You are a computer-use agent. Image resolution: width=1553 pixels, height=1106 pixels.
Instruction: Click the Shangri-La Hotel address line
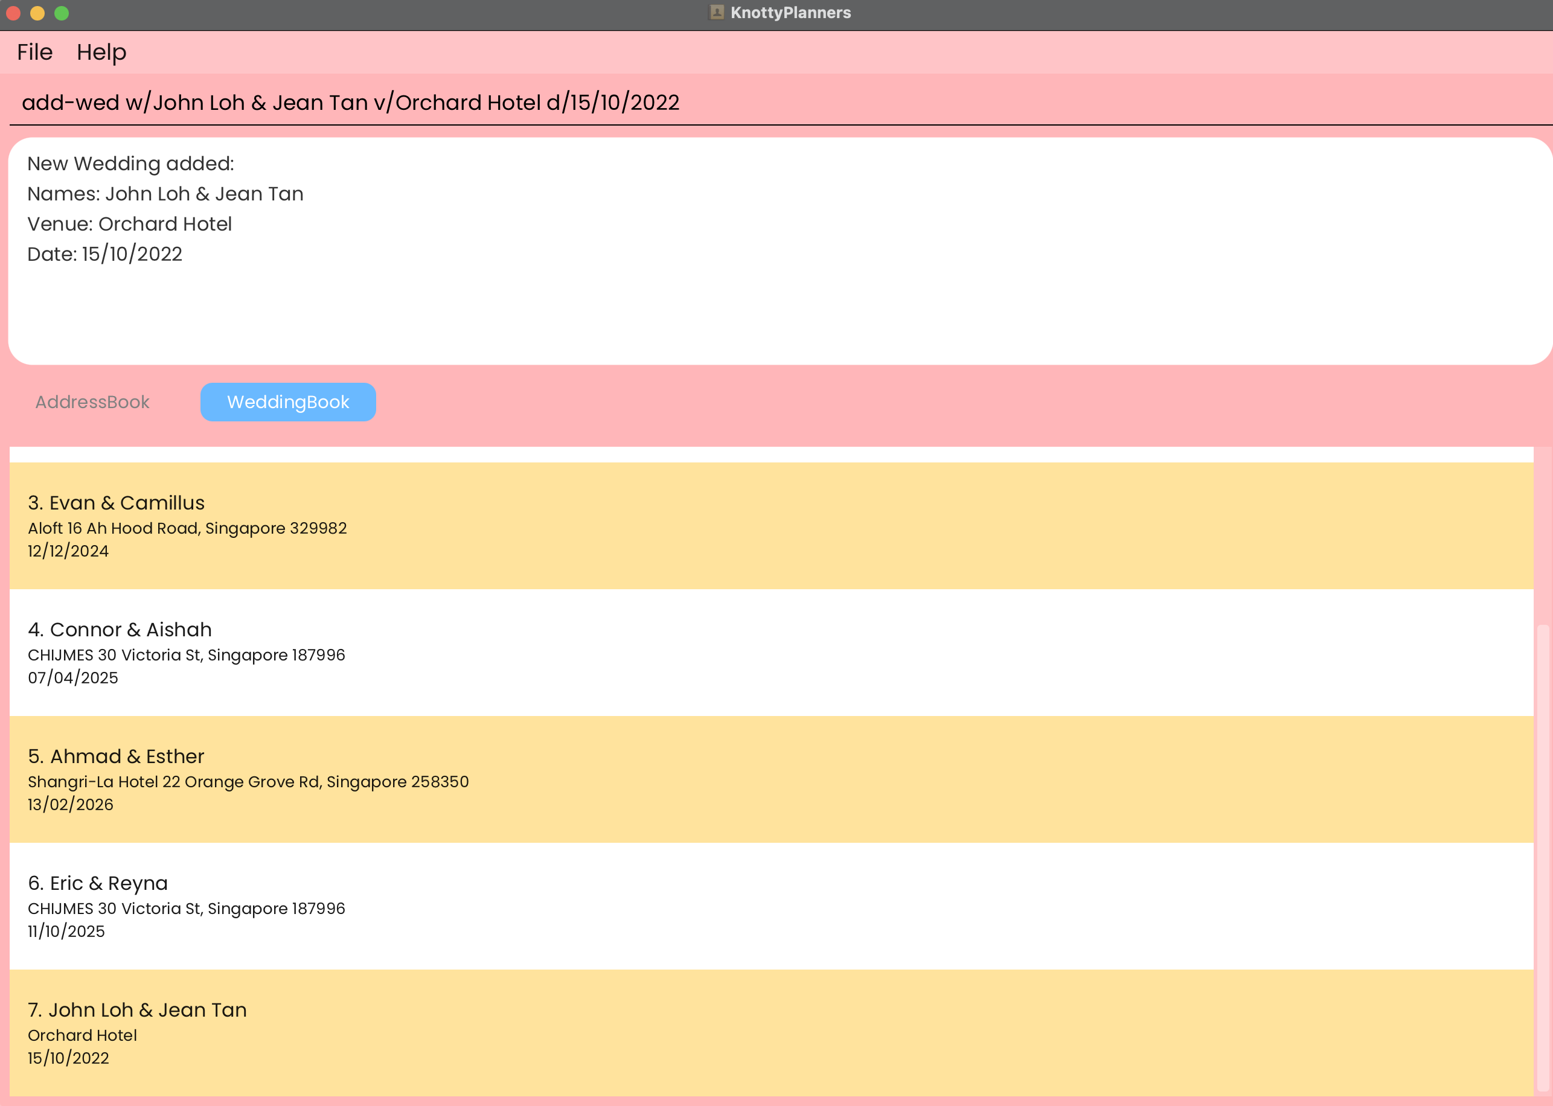coord(248,782)
